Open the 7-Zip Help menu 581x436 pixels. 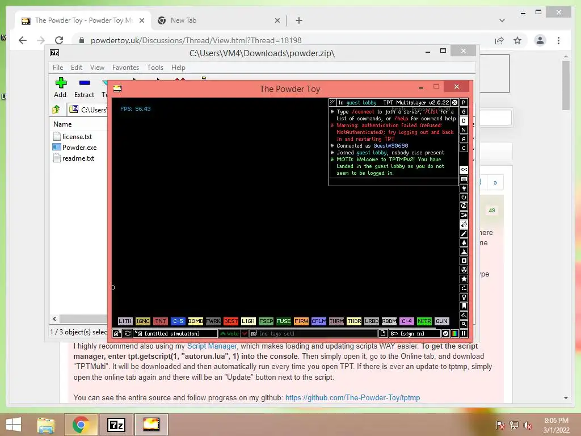(178, 68)
